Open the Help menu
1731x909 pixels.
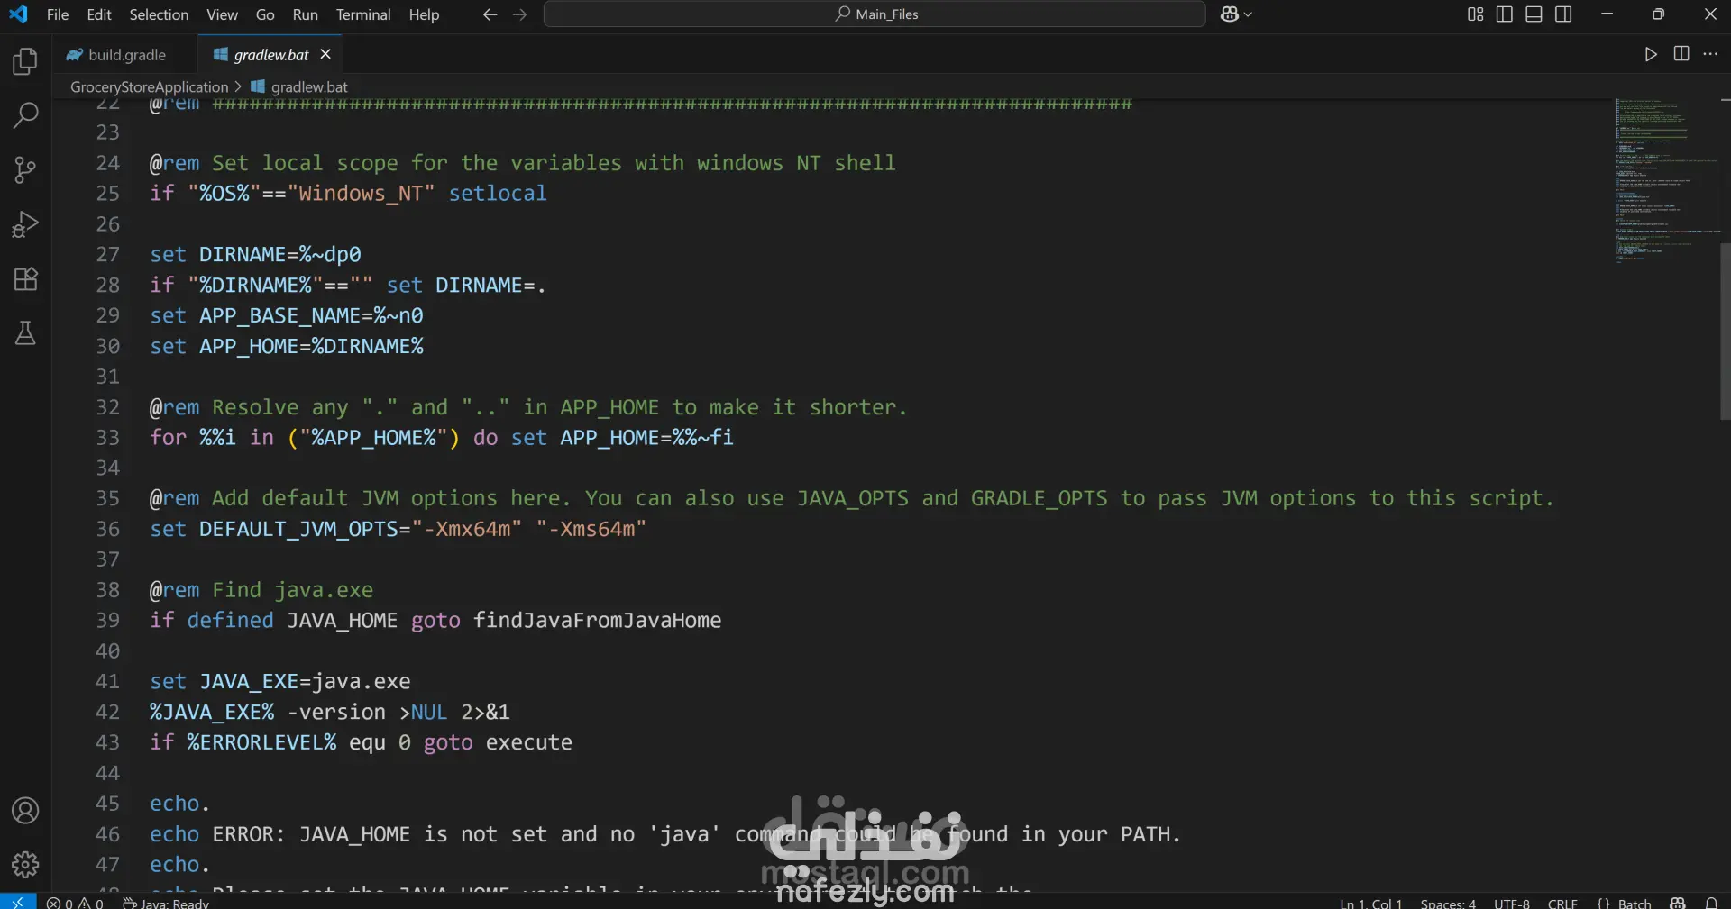424,14
